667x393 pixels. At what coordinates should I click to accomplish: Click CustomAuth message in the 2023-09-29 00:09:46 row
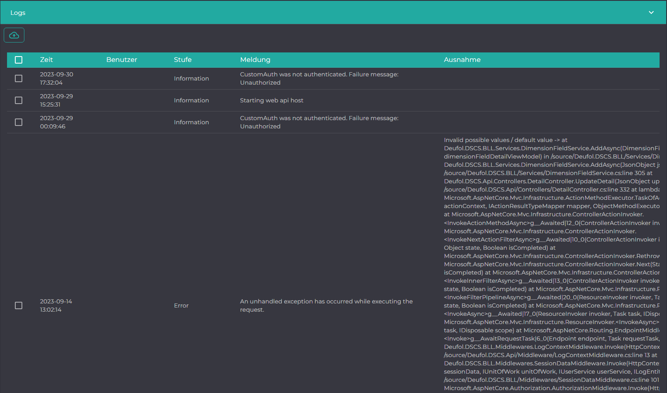point(319,122)
